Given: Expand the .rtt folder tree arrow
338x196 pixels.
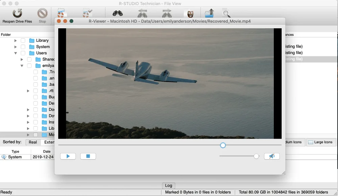Looking at the screenshot, I should pyautogui.click(x=28, y=91).
